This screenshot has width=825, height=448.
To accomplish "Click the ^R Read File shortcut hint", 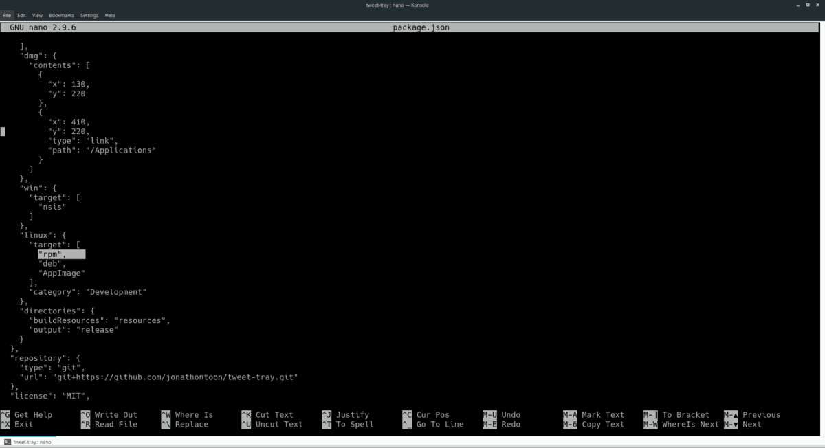I will [x=109, y=425].
